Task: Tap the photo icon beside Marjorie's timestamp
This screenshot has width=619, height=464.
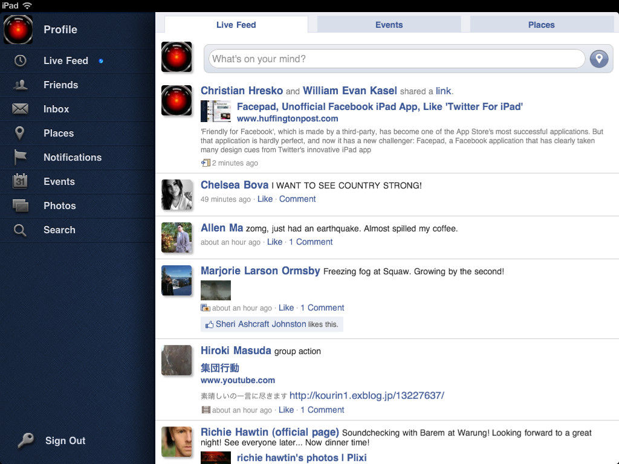Action: click(x=206, y=308)
